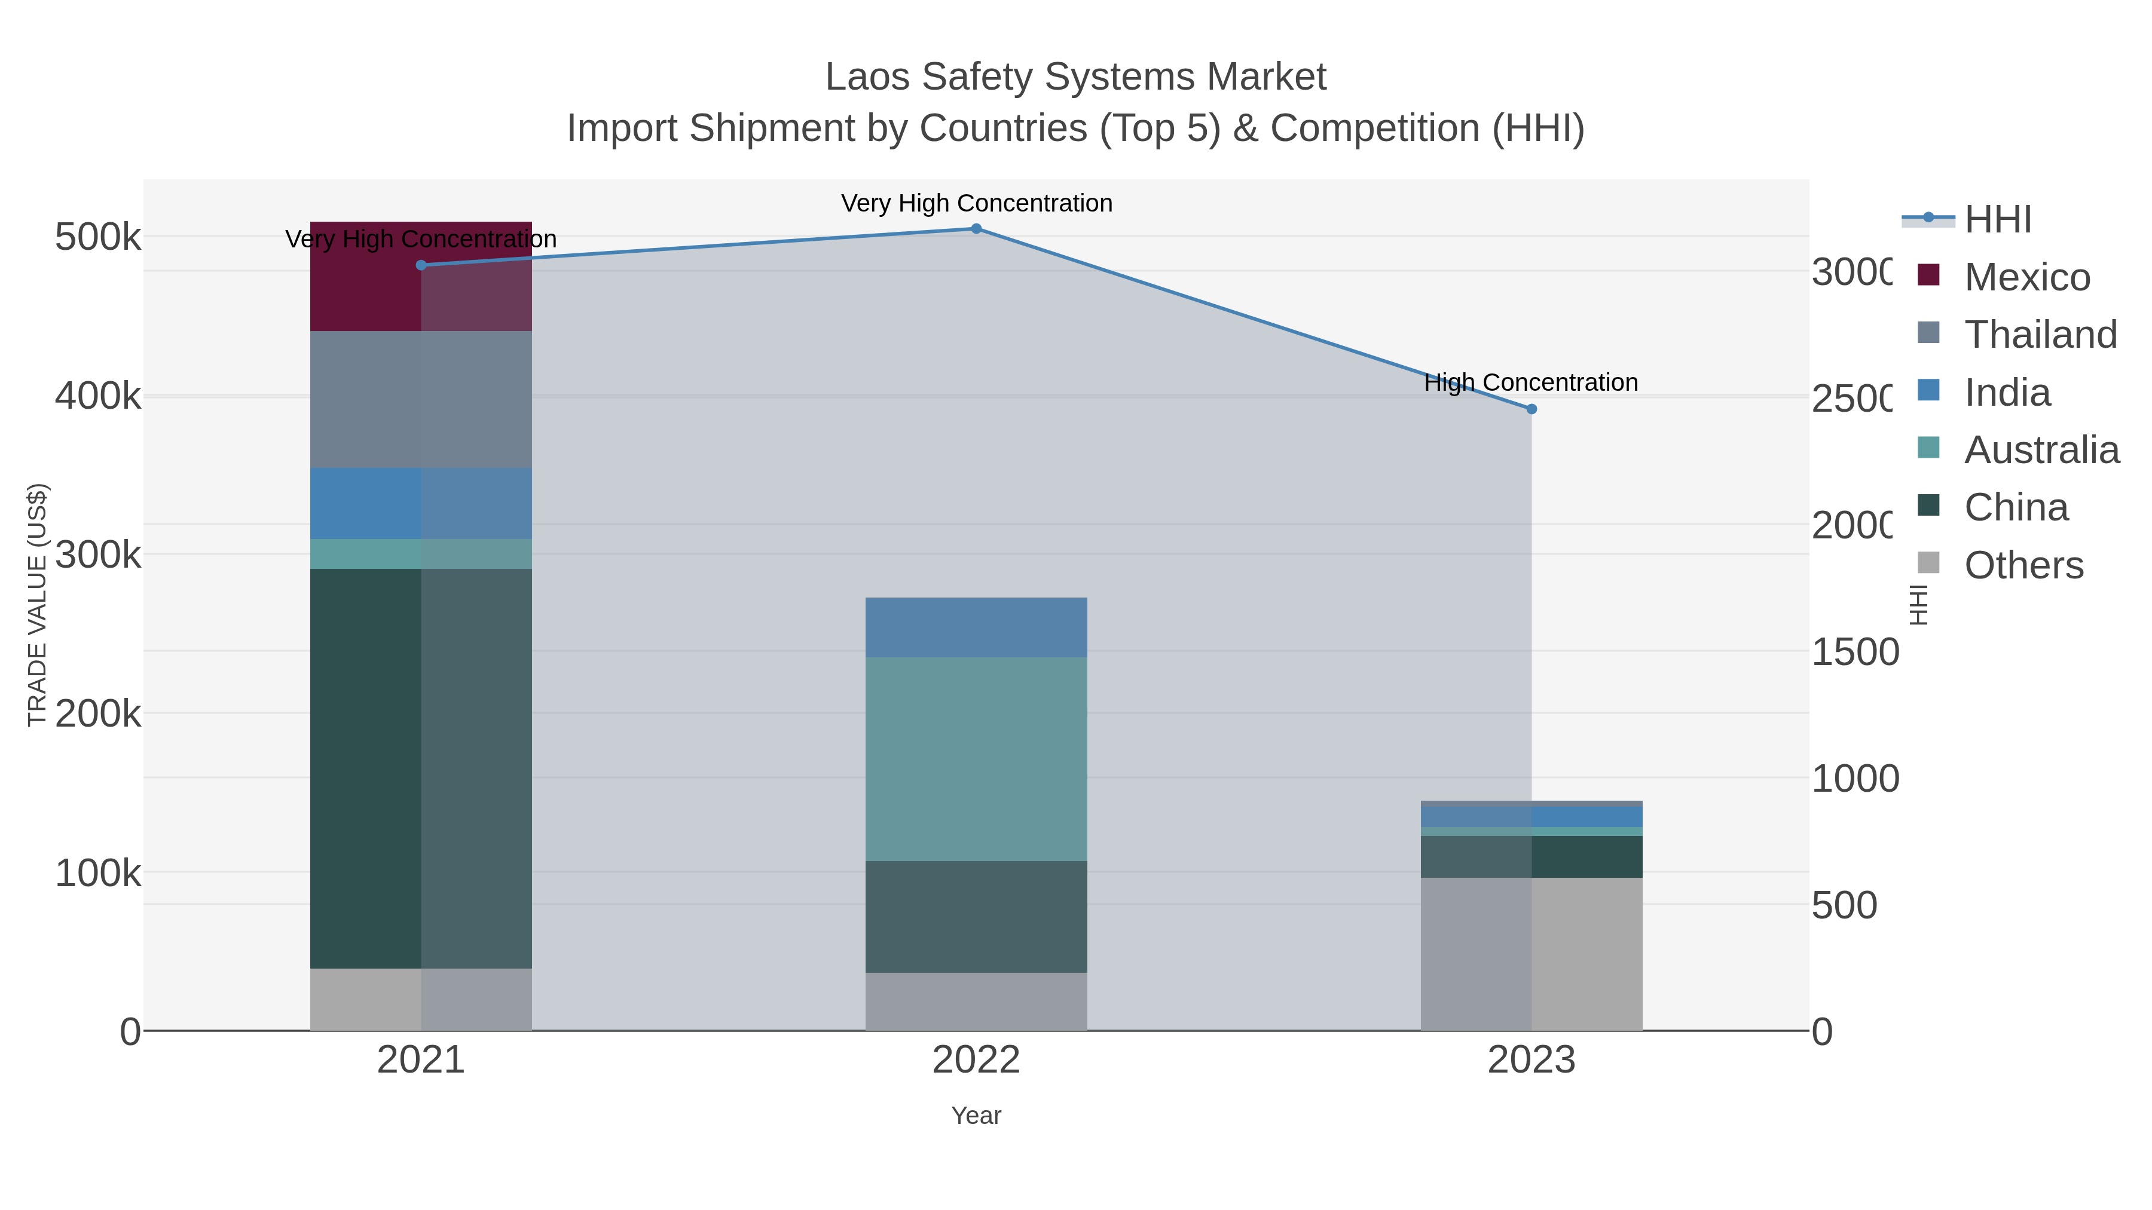Toggle the Australia legend entry

2018,450
